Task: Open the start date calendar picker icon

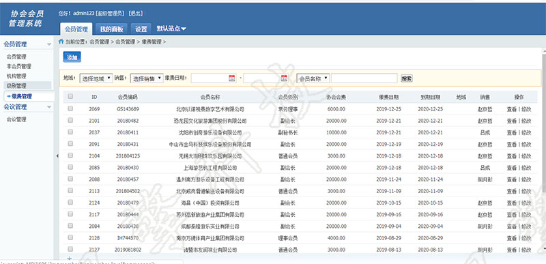Action: coord(232,78)
